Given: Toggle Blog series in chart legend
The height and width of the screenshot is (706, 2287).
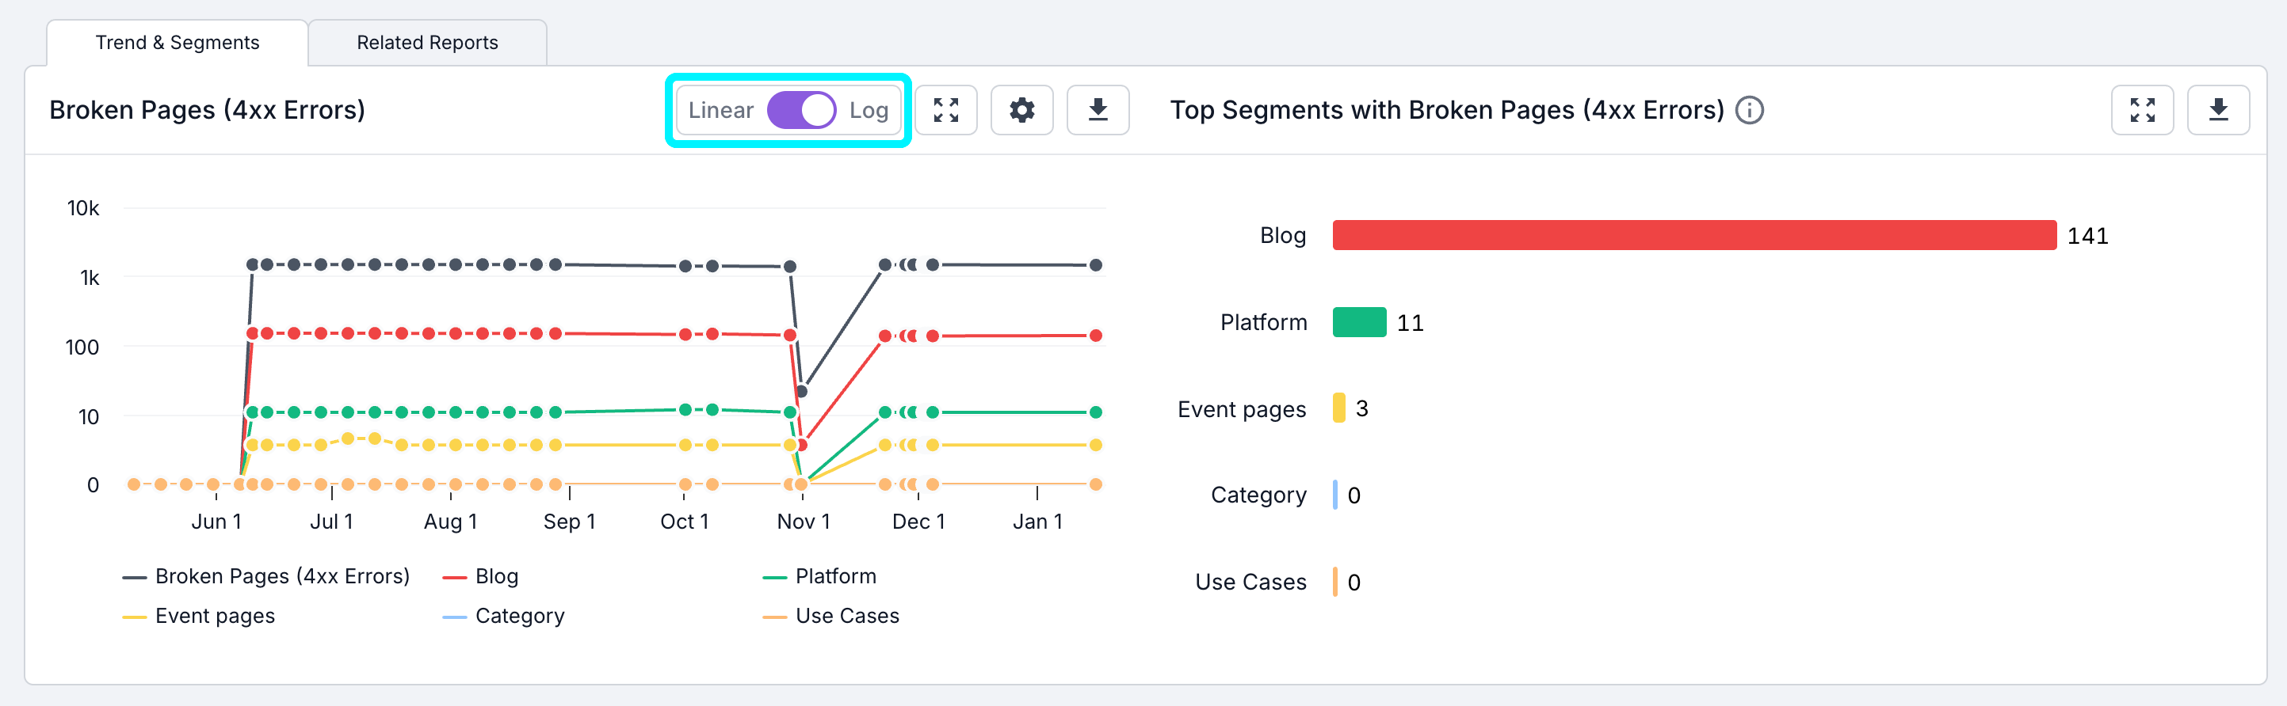Looking at the screenshot, I should pyautogui.click(x=495, y=576).
